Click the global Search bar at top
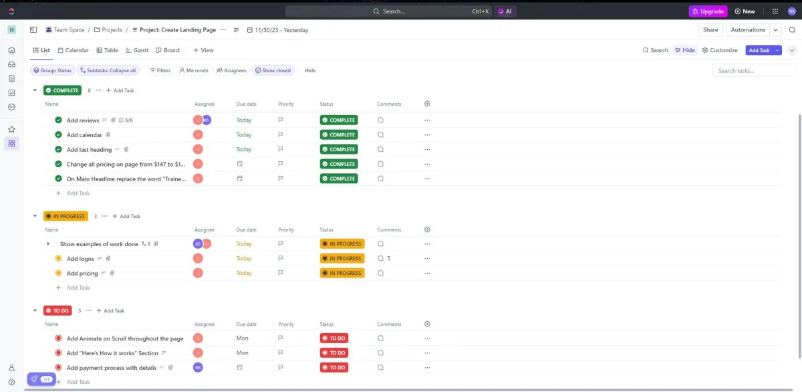Viewport: 802px width, 392px height. 389,11
